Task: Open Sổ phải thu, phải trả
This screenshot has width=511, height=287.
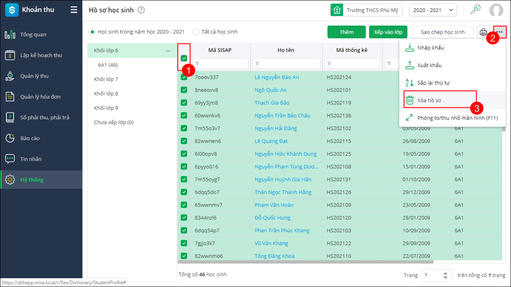Action: tap(41, 117)
